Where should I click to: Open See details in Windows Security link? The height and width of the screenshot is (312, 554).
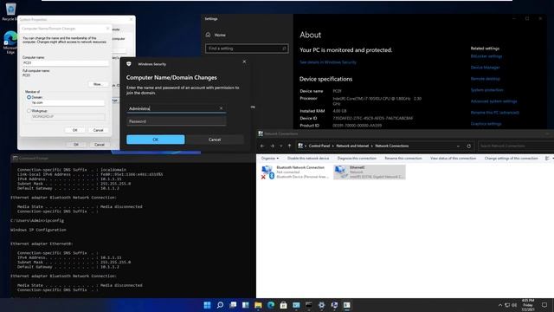pyautogui.click(x=328, y=62)
